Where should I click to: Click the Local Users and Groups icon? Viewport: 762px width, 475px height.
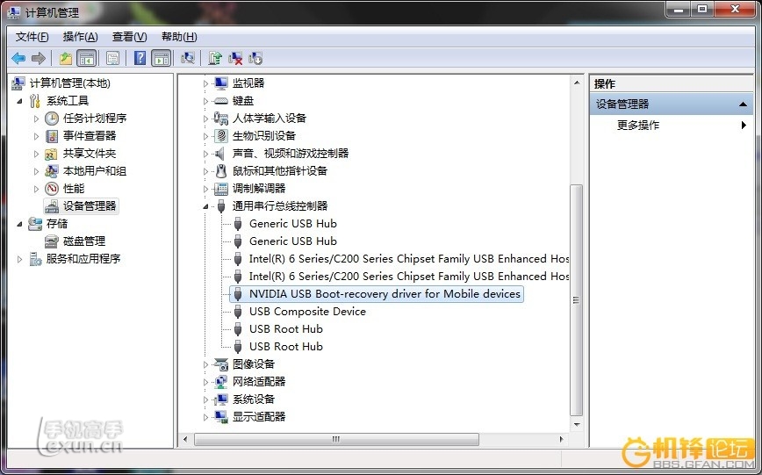52,171
